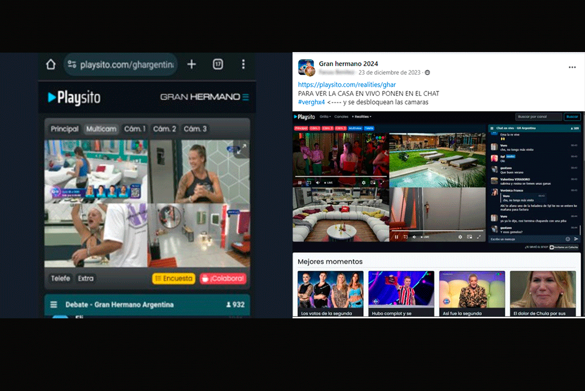Select the Principal tab in mobile player
Viewport: 585px width, 391px height.
[64, 129]
